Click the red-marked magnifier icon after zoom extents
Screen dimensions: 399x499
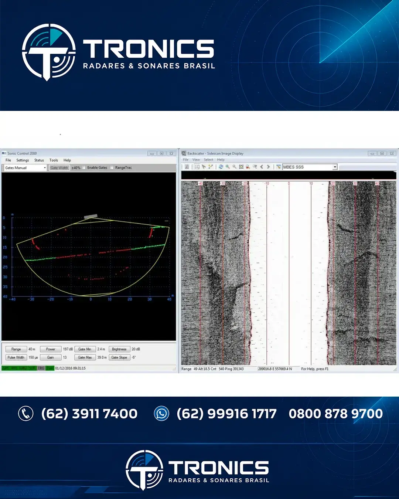tap(248, 167)
